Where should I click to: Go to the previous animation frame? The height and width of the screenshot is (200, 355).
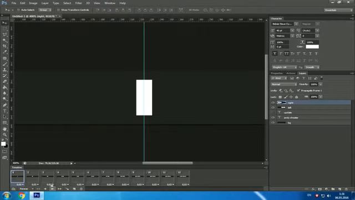pos(45,189)
